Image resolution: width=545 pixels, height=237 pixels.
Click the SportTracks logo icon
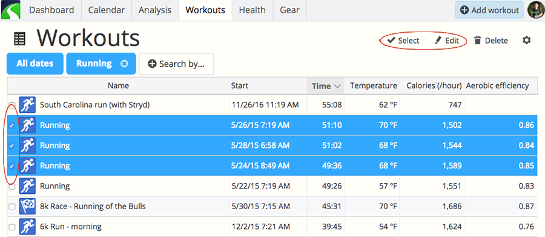click(x=10, y=10)
